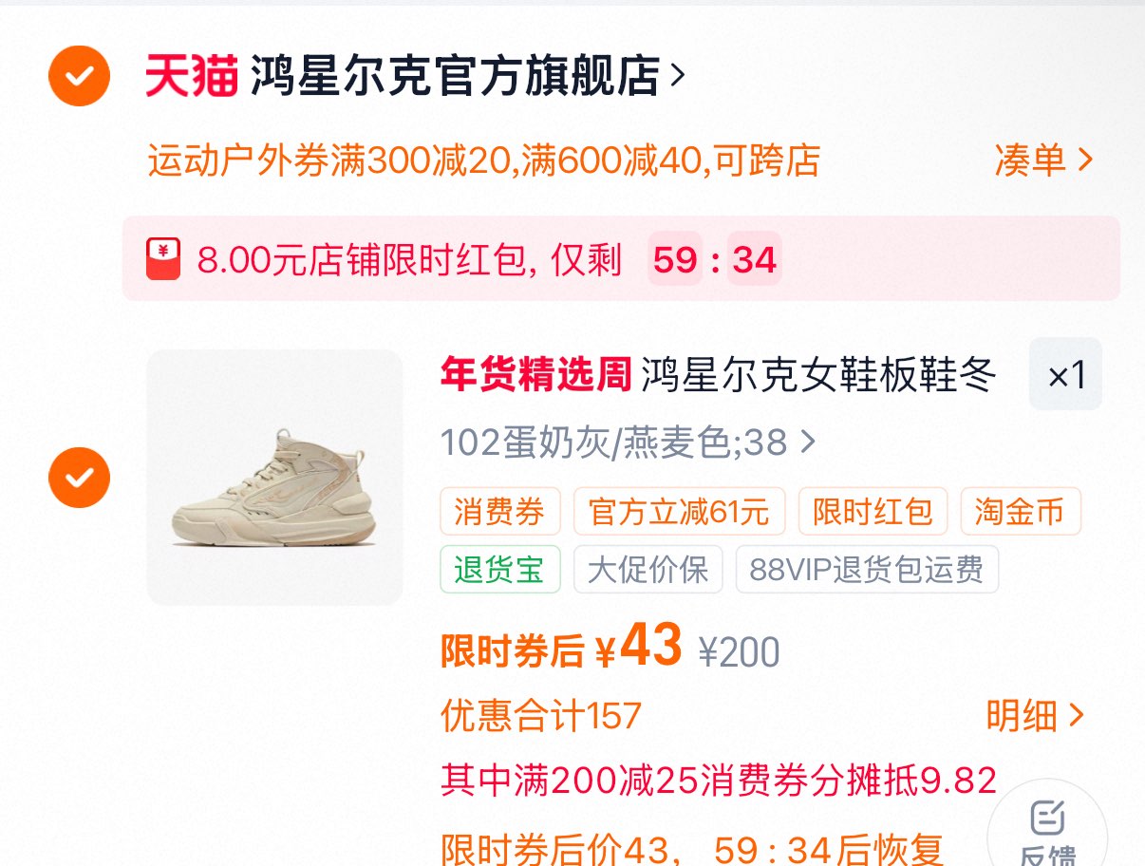Tap 凑单 to add more items

[x=1043, y=160]
